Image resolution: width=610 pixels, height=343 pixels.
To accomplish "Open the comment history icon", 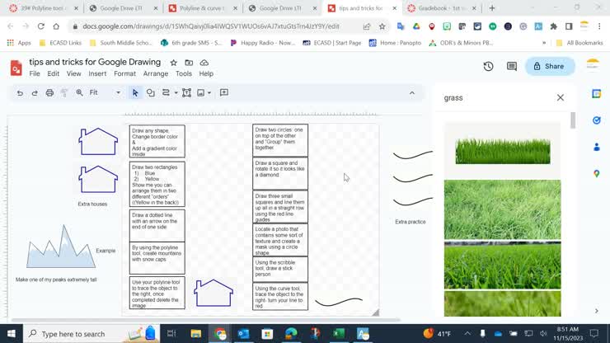I will [512, 66].
